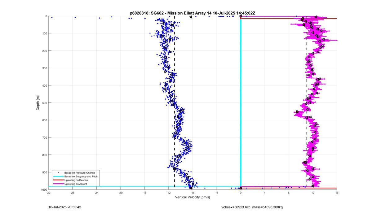The width and height of the screenshot is (372, 213).
Task: Click the '4' velocity tick label
Action: click(x=265, y=193)
